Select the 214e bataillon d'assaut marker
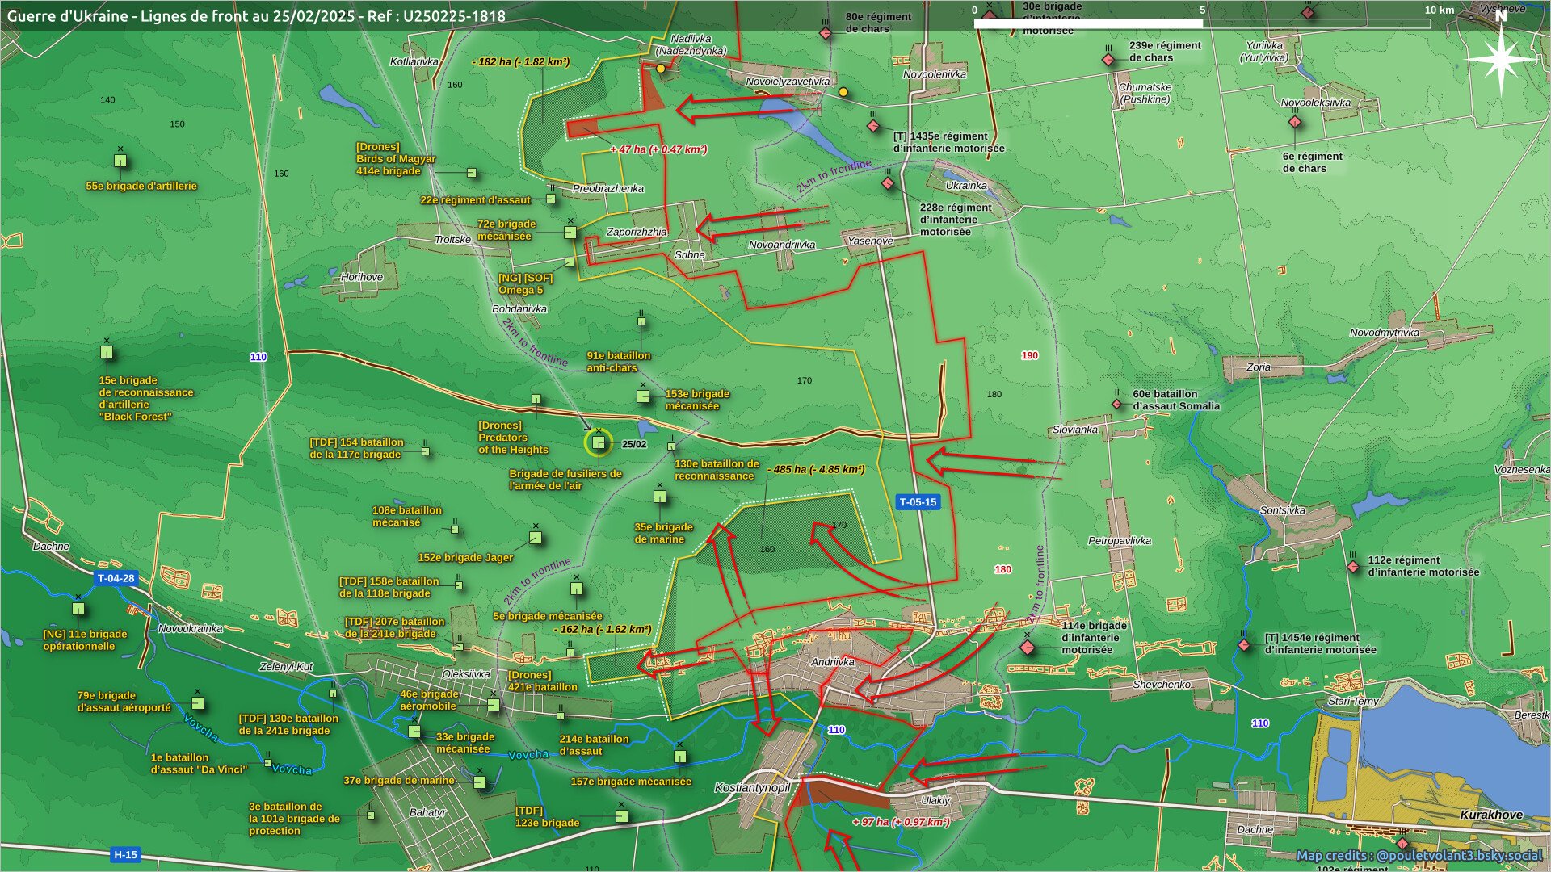 coord(561,715)
